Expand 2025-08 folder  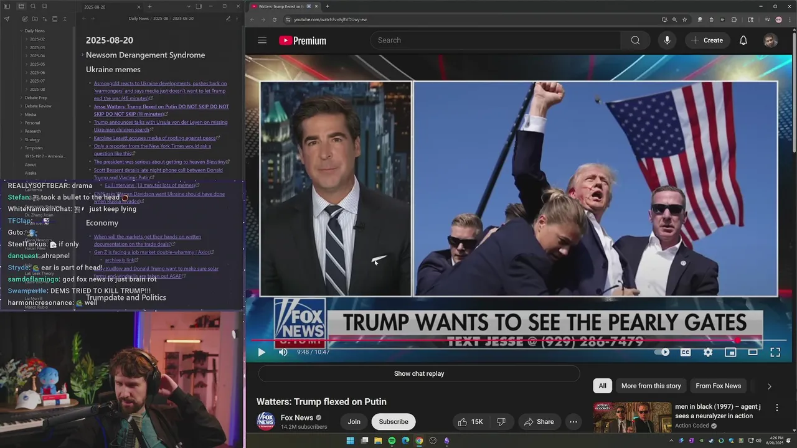tap(26, 89)
